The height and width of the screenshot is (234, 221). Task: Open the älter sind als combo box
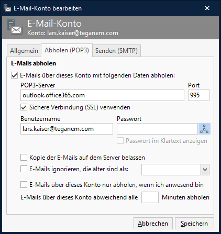175,170
